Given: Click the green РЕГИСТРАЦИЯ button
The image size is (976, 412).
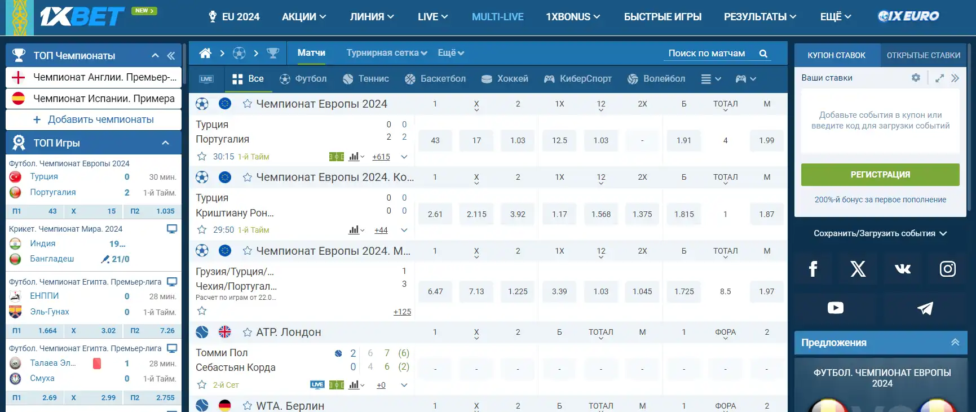Looking at the screenshot, I should (880, 175).
